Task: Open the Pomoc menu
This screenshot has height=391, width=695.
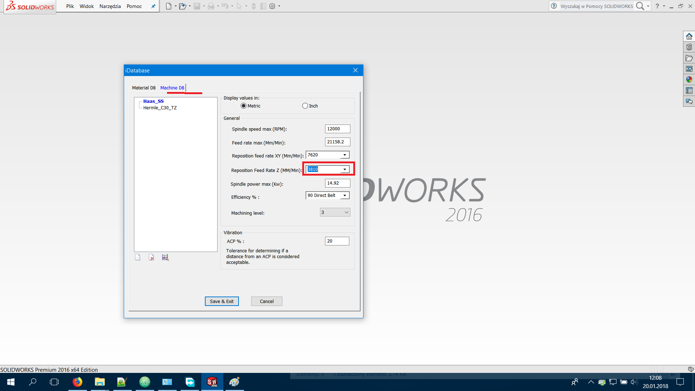Action: [134, 6]
